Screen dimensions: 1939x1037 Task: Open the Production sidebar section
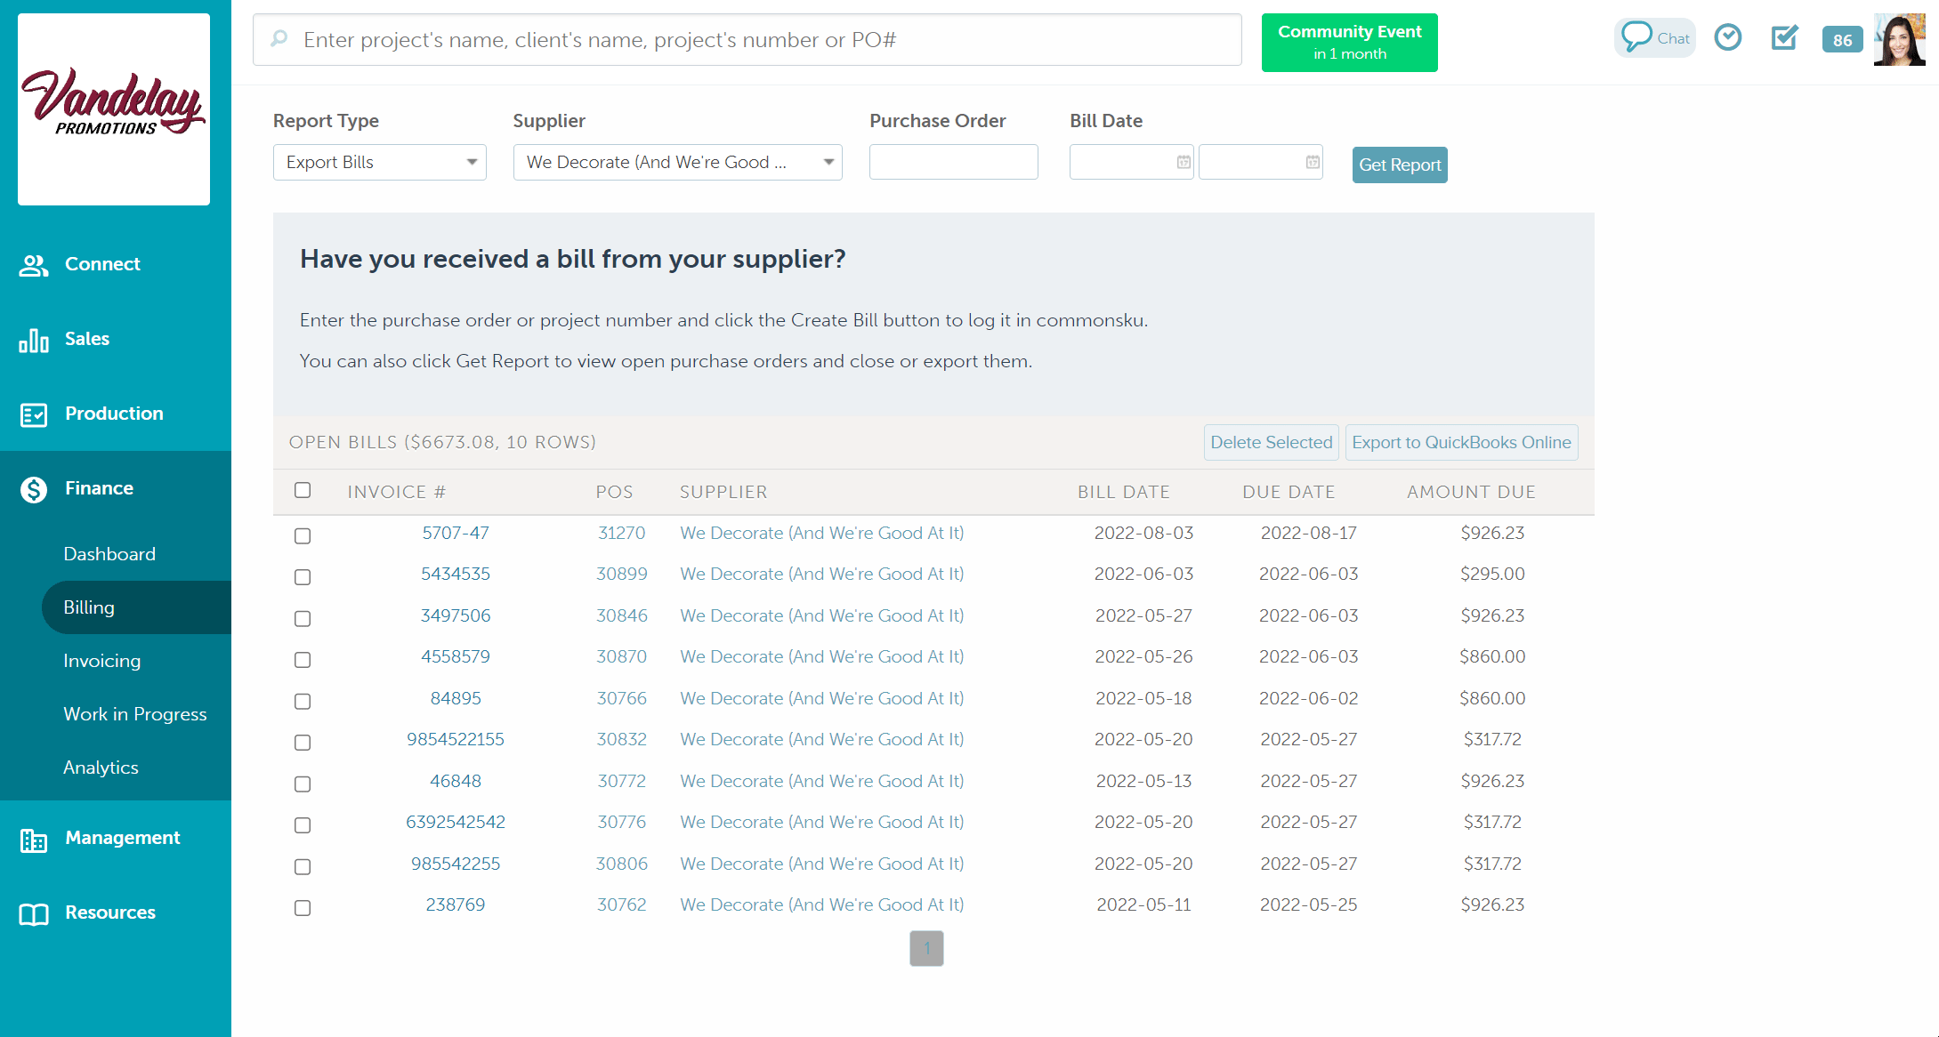pos(113,414)
